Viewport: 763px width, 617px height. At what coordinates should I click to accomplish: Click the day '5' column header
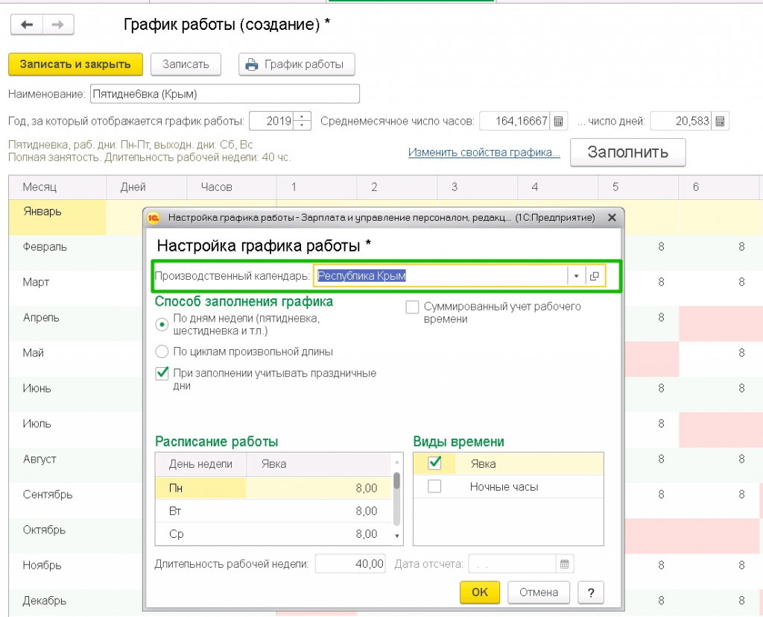(638, 187)
